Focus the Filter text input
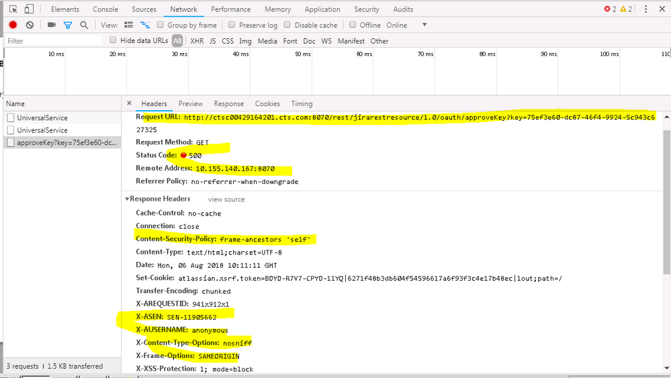The width and height of the screenshot is (671, 378). click(54, 41)
